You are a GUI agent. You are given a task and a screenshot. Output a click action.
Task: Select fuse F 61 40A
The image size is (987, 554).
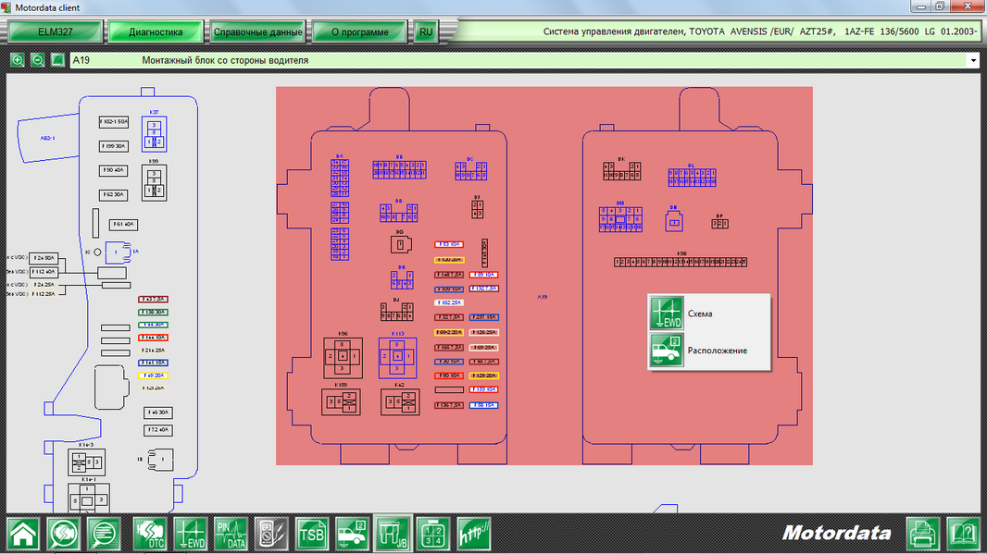coord(123,225)
